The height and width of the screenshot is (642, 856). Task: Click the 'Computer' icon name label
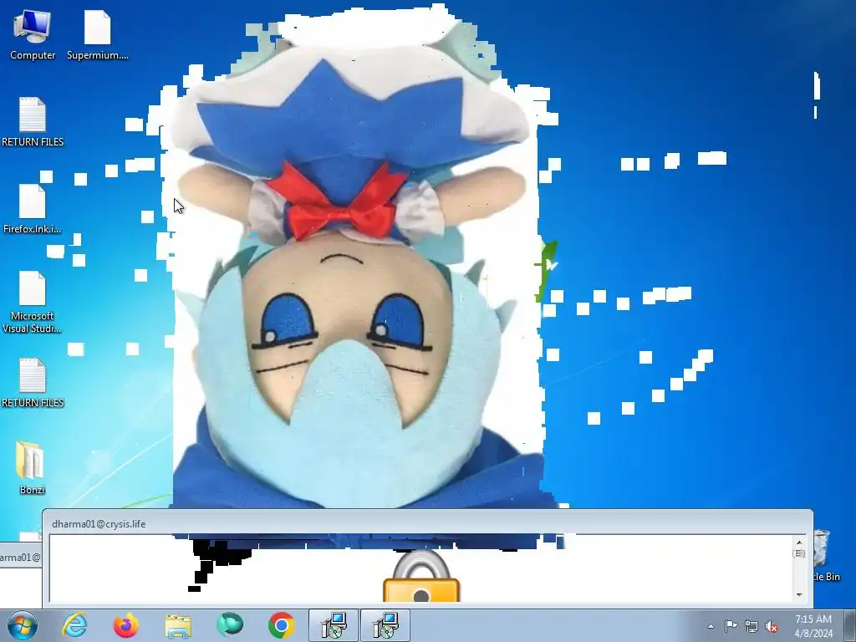[x=33, y=55]
